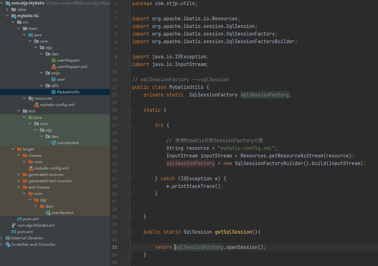This screenshot has width=378, height=266.
Task: Click the userdaotest icon under test-classes
Action: click(48, 213)
